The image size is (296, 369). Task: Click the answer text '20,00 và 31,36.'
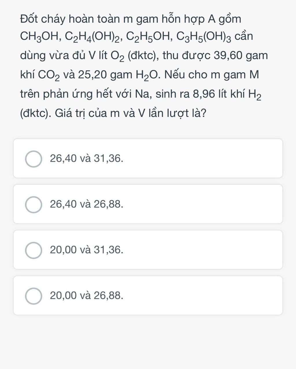[87, 250]
